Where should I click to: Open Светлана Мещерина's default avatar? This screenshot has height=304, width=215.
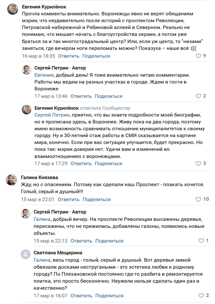pos(26,254)
